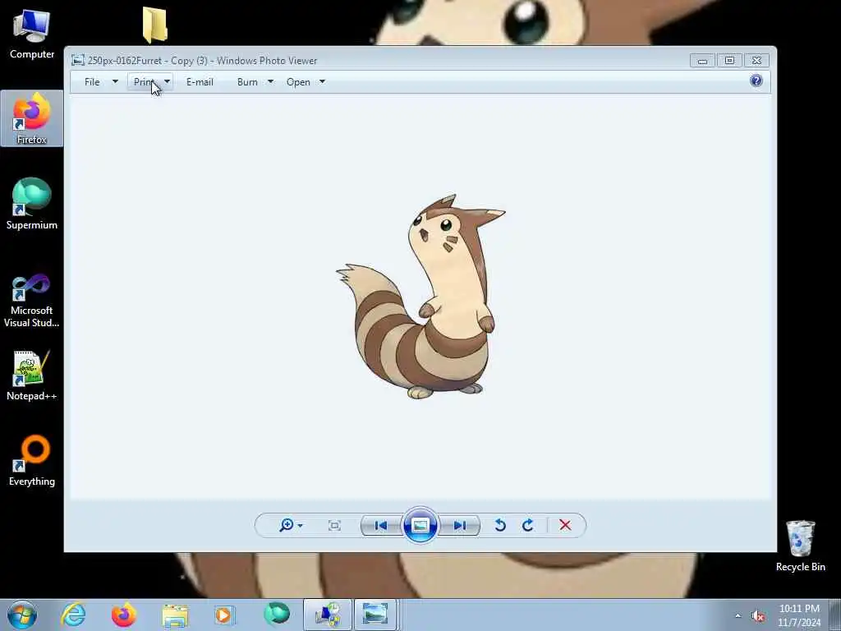841x631 pixels.
Task: Click the Photo Viewer taskbar button
Action: [375, 615]
